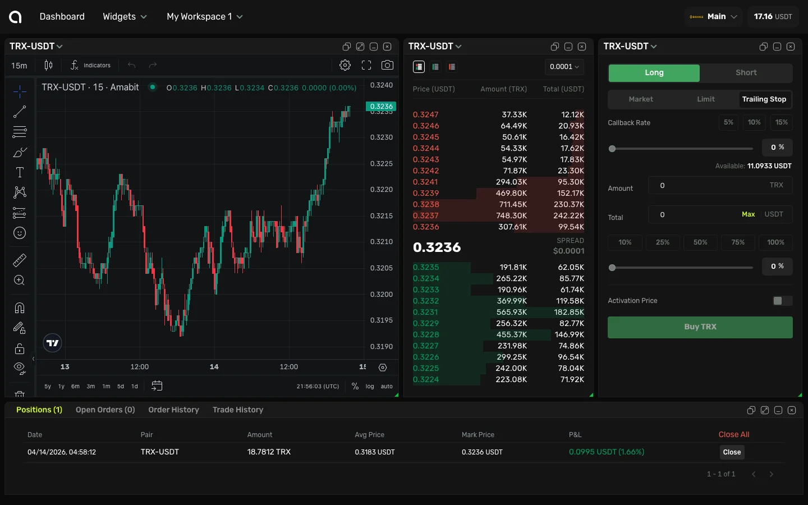Toggle magnet snap mode in the drawing toolbar
The height and width of the screenshot is (505, 808).
19,308
